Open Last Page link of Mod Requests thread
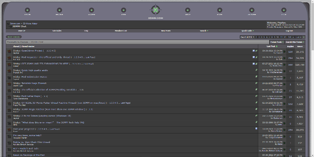Screen dimensions: 314x157 pos(91,57)
